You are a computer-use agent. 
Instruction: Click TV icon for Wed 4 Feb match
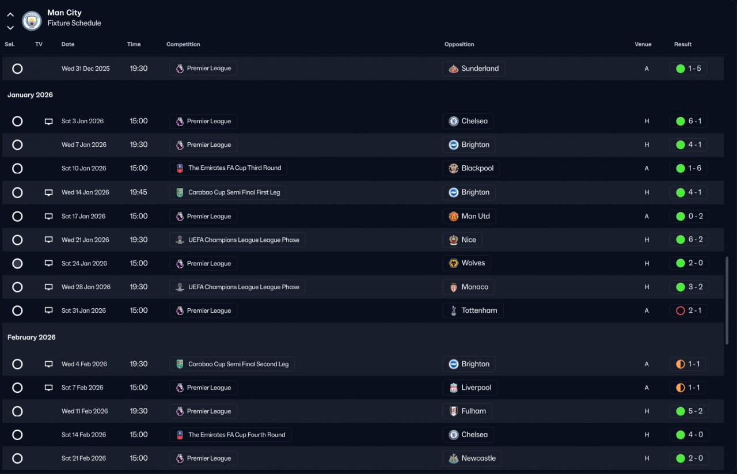pyautogui.click(x=49, y=365)
